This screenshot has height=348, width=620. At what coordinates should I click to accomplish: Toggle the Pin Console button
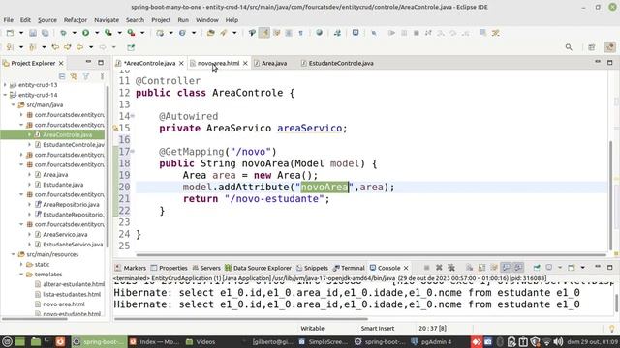[537, 268]
